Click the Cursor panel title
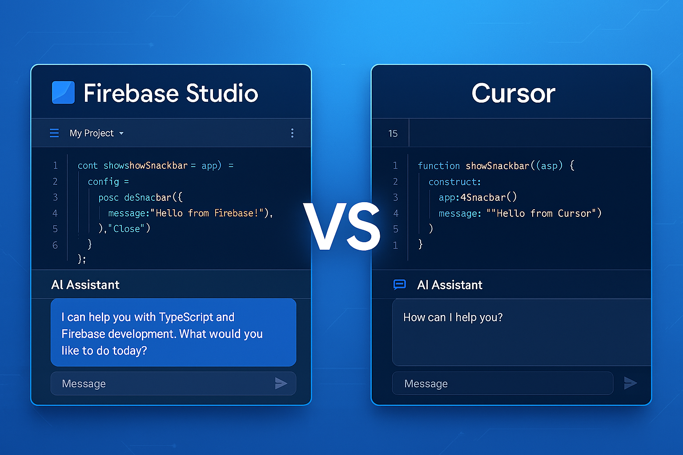Viewport: 683px width, 455px height. 513,93
